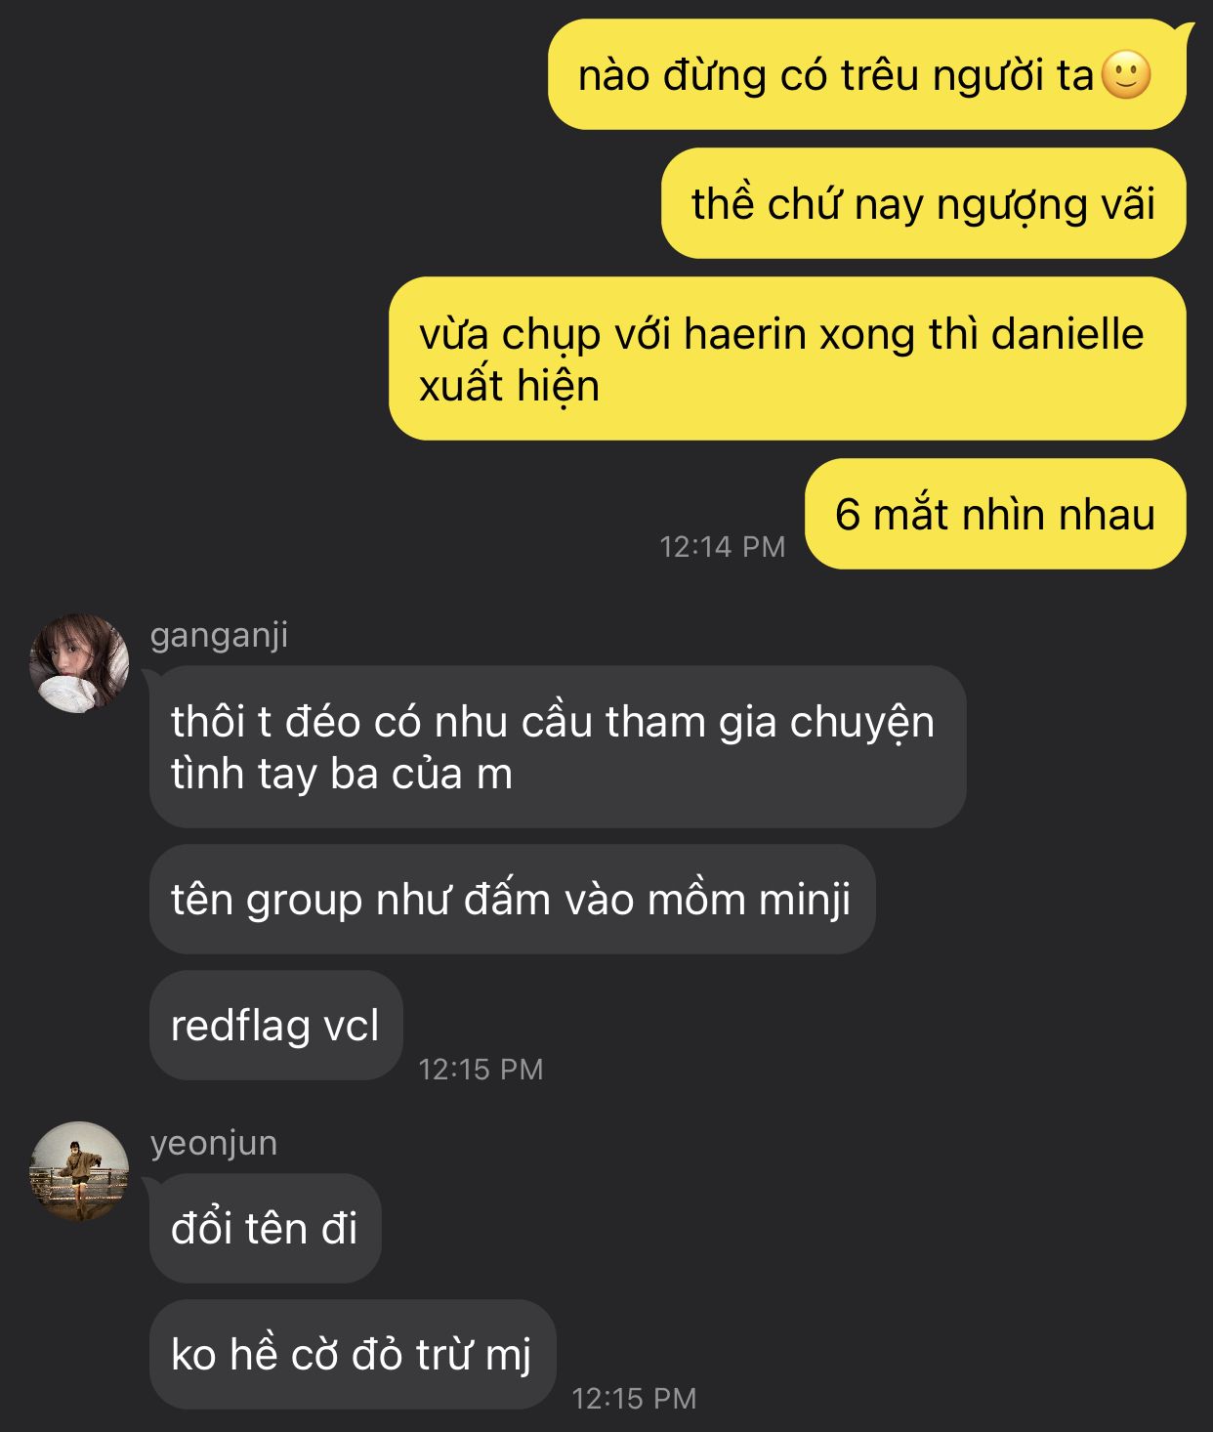Open yeonjun's profile avatar

(x=79, y=1171)
